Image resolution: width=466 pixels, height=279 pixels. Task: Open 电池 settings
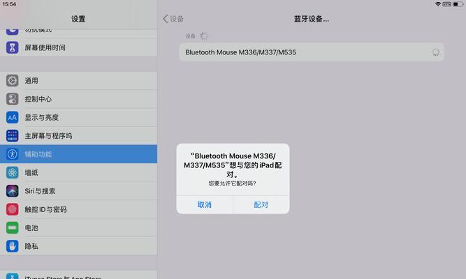point(78,227)
